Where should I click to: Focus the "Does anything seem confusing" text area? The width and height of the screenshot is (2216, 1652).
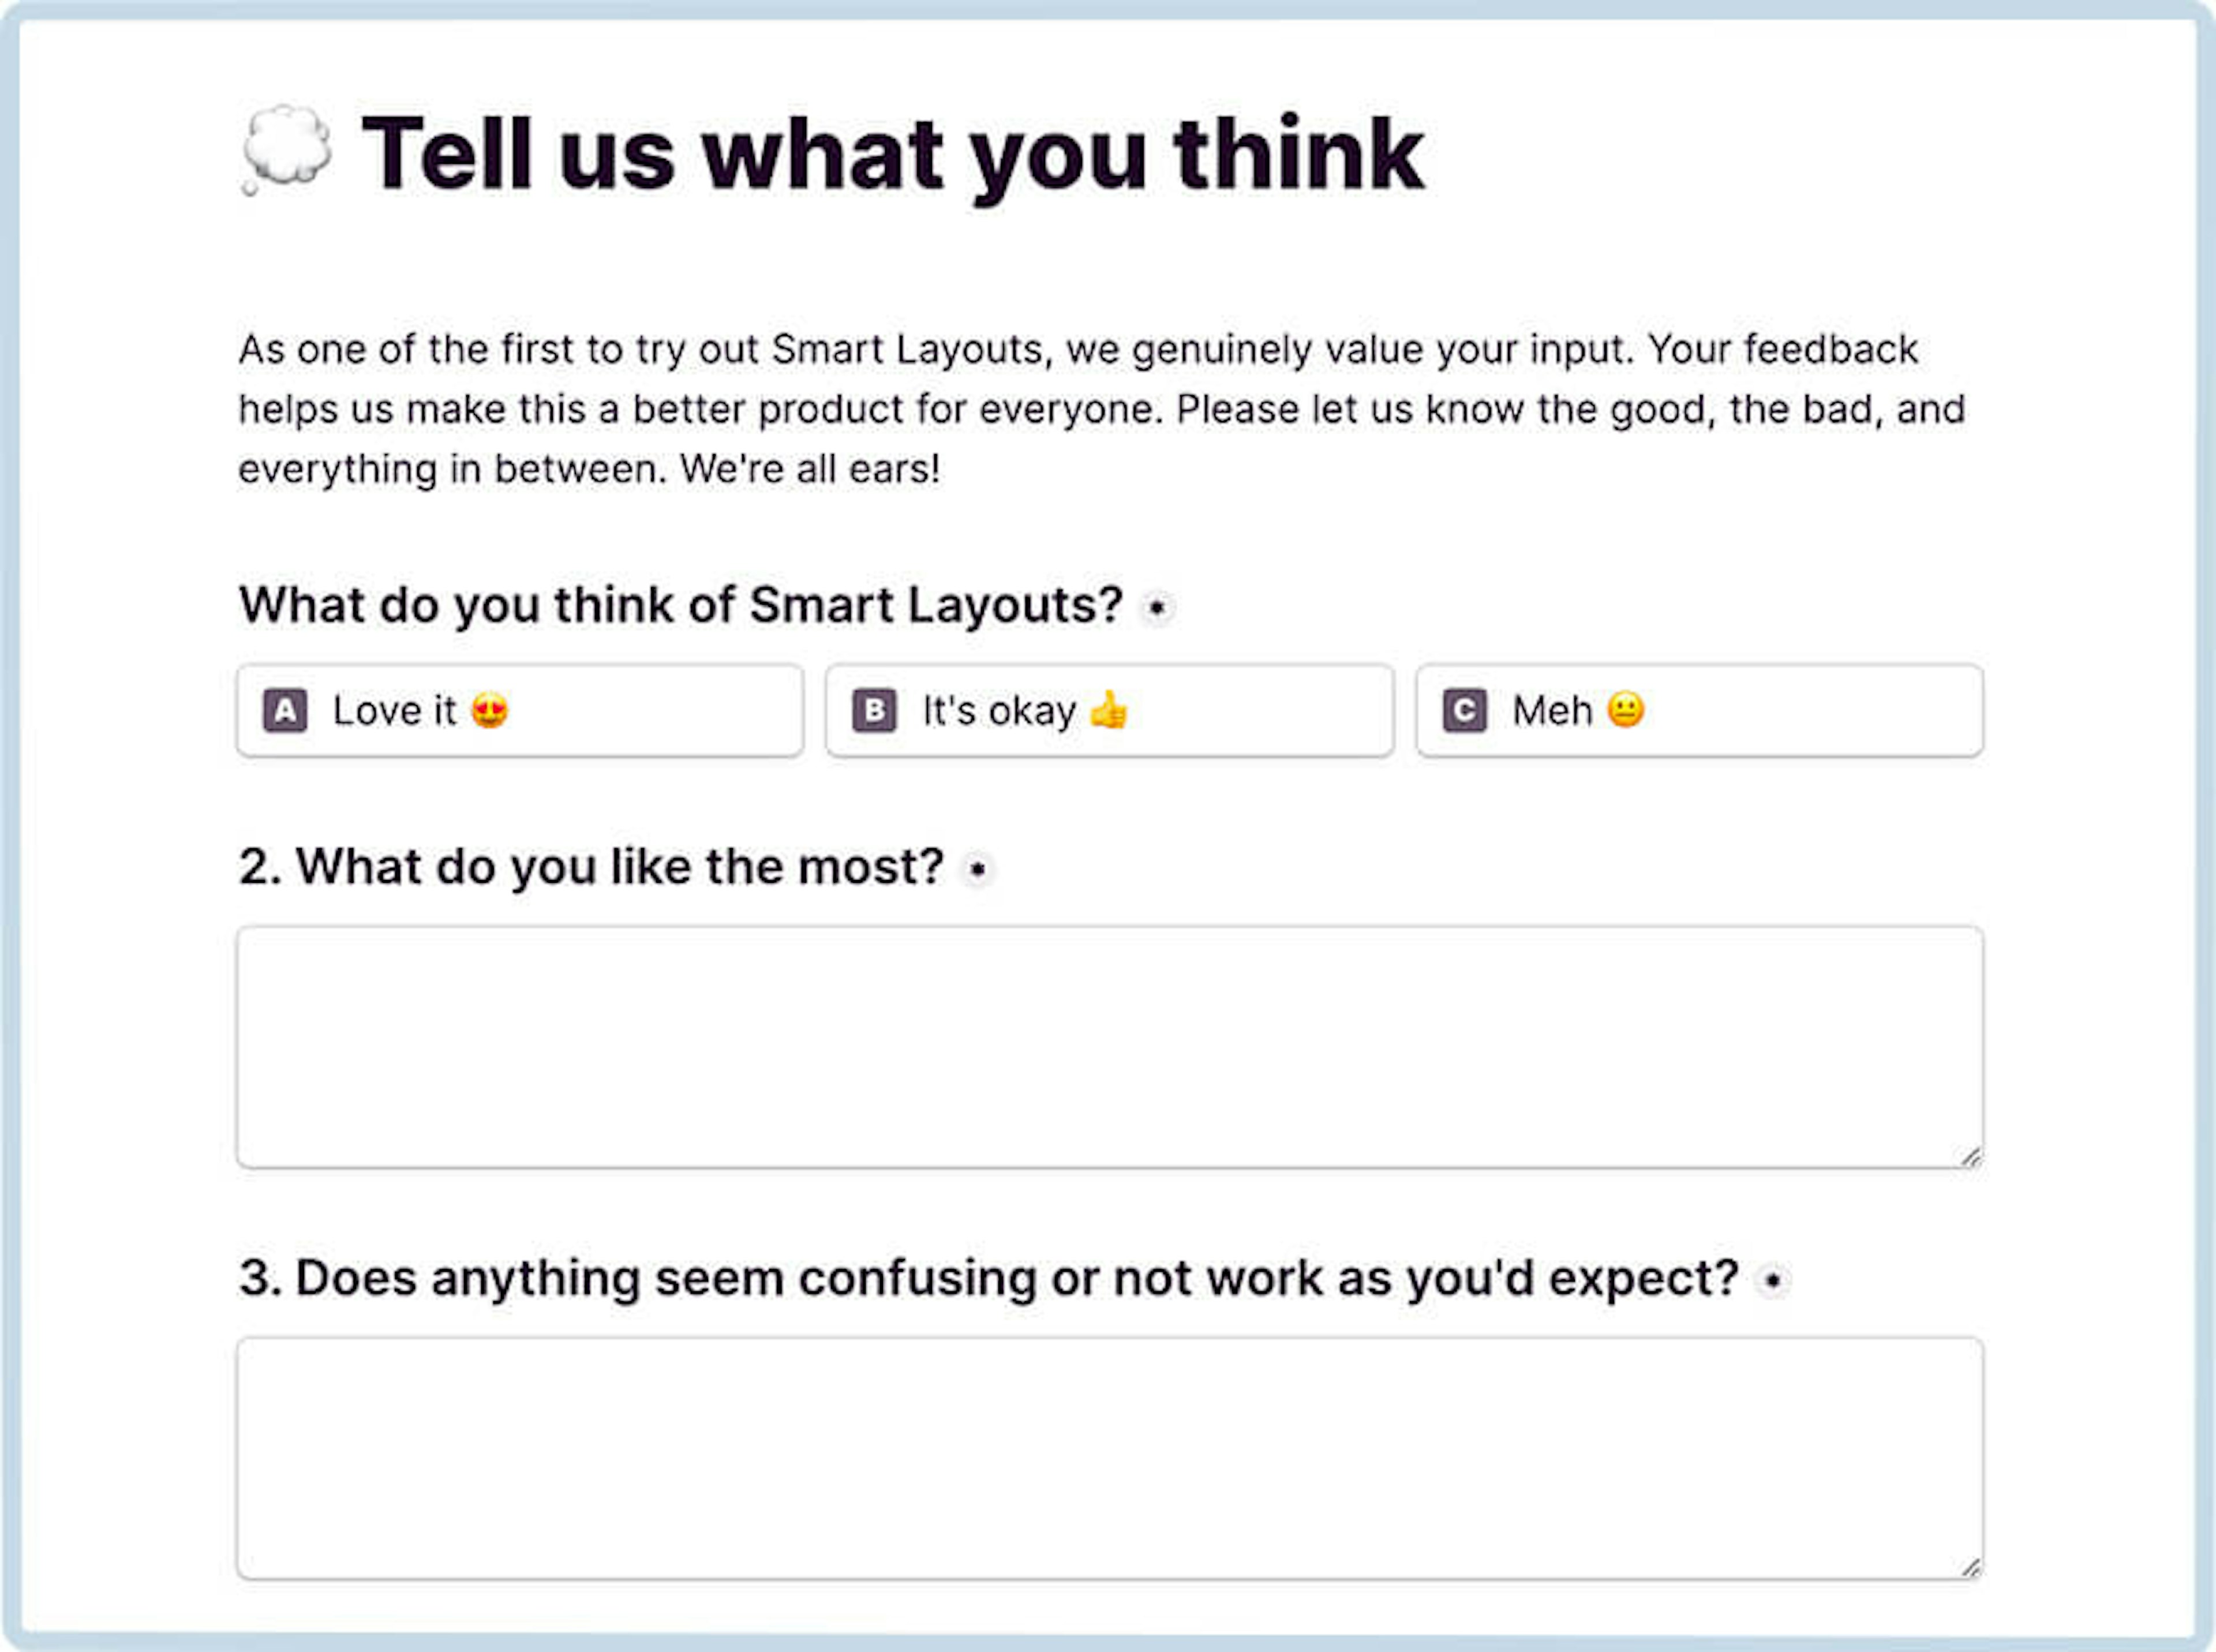click(1110, 1458)
